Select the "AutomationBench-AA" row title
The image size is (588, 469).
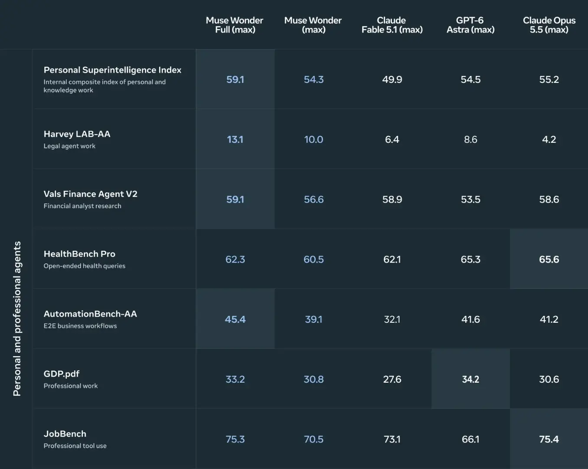coord(90,314)
